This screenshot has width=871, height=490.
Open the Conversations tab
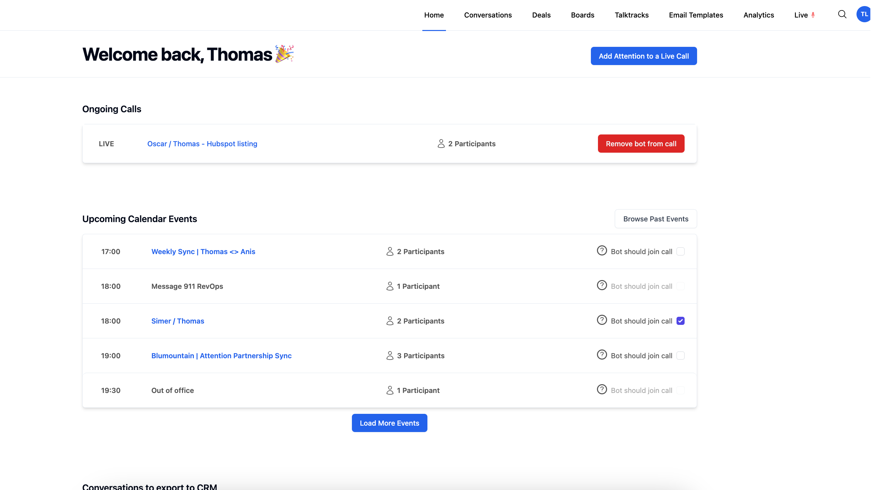pos(487,15)
